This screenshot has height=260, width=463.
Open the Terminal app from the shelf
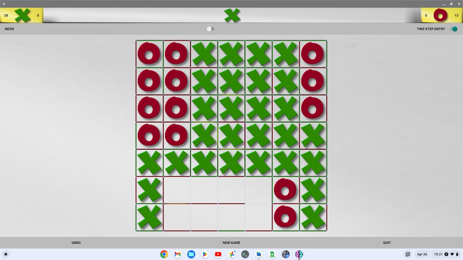click(x=245, y=254)
